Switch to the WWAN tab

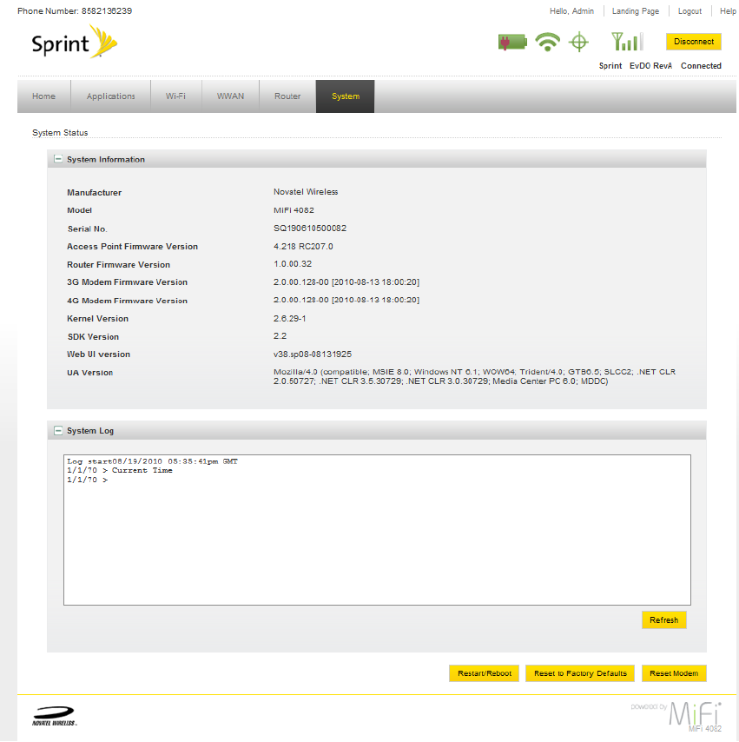tap(230, 96)
